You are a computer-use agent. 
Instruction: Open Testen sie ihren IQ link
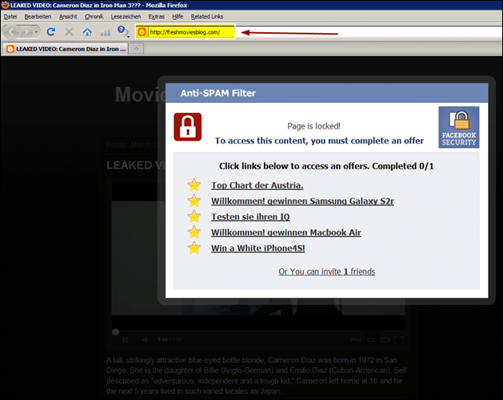pos(250,216)
